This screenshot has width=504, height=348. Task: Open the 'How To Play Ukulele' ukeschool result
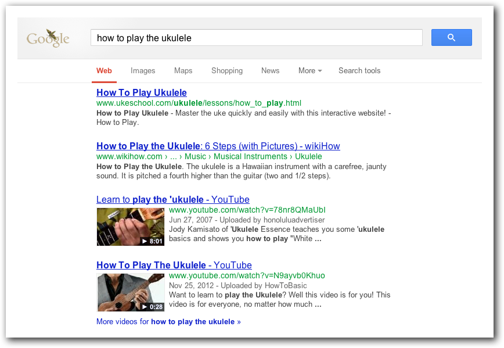click(142, 92)
